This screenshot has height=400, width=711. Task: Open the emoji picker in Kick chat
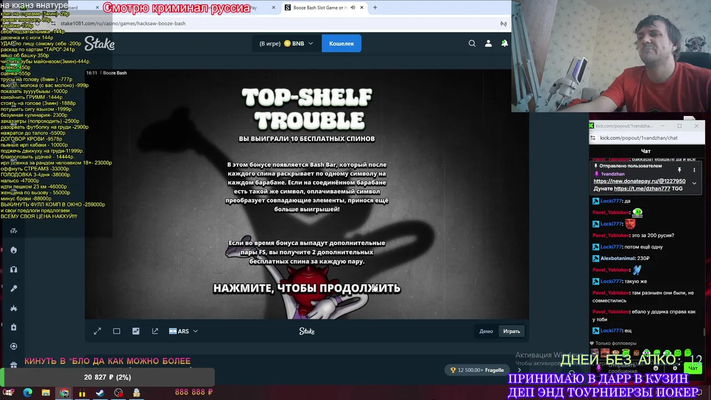click(656, 368)
